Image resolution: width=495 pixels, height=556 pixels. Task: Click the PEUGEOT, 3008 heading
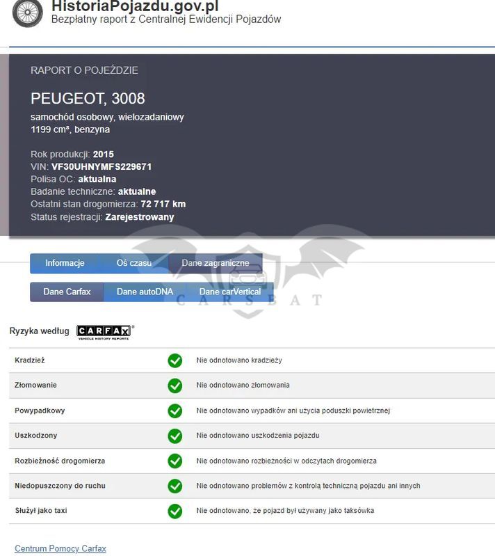(88, 98)
